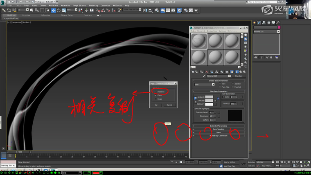Image resolution: width=311 pixels, height=175 pixels.
Task: Tick the Wire shader checkbox
Action: 220,84
